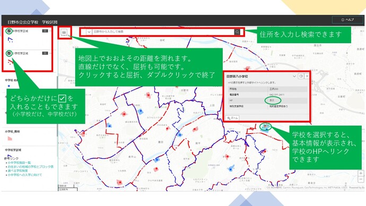Click the search magnifier button
The width and height of the screenshot is (366, 206).
237,32
